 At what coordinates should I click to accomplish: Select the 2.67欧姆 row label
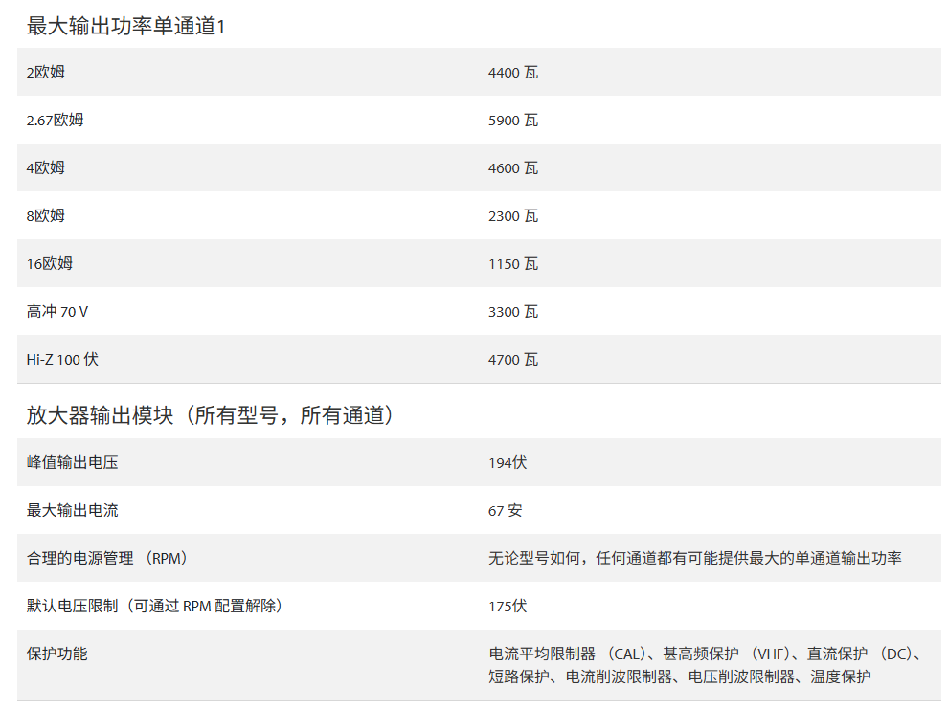[x=56, y=120]
